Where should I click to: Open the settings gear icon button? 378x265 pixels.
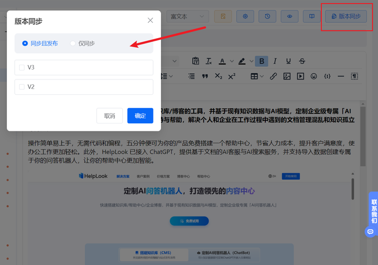click(x=245, y=16)
